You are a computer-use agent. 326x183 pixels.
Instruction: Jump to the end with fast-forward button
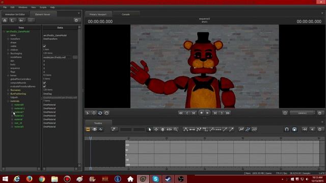[228, 113]
